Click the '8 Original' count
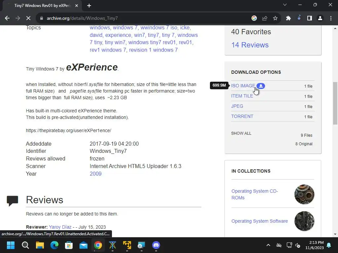 (x=304, y=144)
